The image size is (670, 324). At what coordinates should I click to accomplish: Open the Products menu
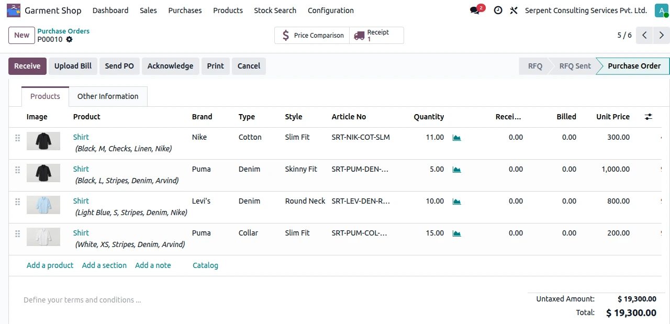[x=228, y=10]
